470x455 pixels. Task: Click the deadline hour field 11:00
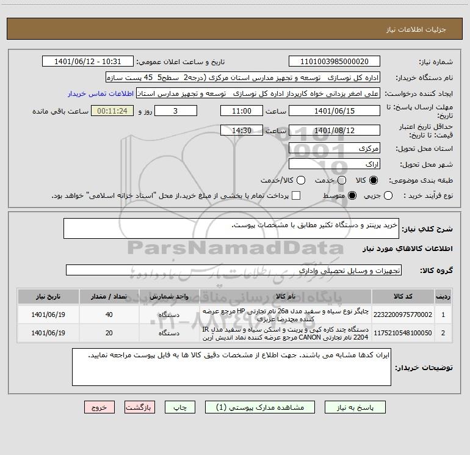(242, 111)
